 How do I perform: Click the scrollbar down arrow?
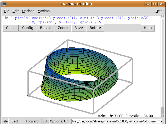tap(163, 115)
